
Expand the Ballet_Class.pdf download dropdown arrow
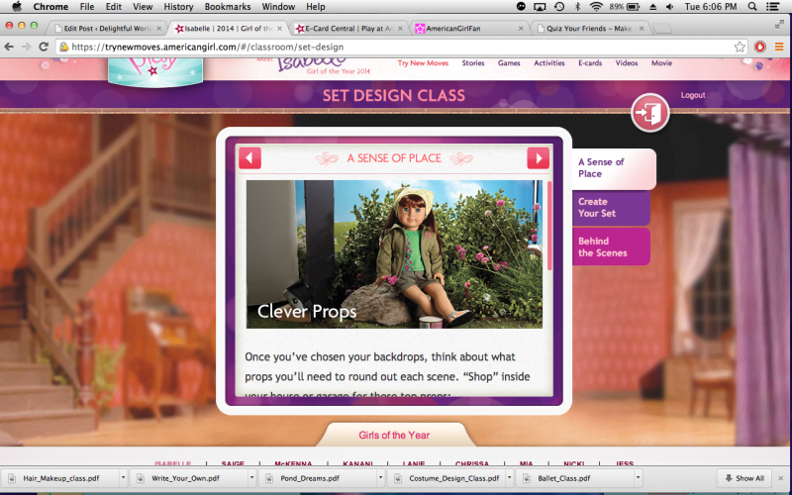638,478
